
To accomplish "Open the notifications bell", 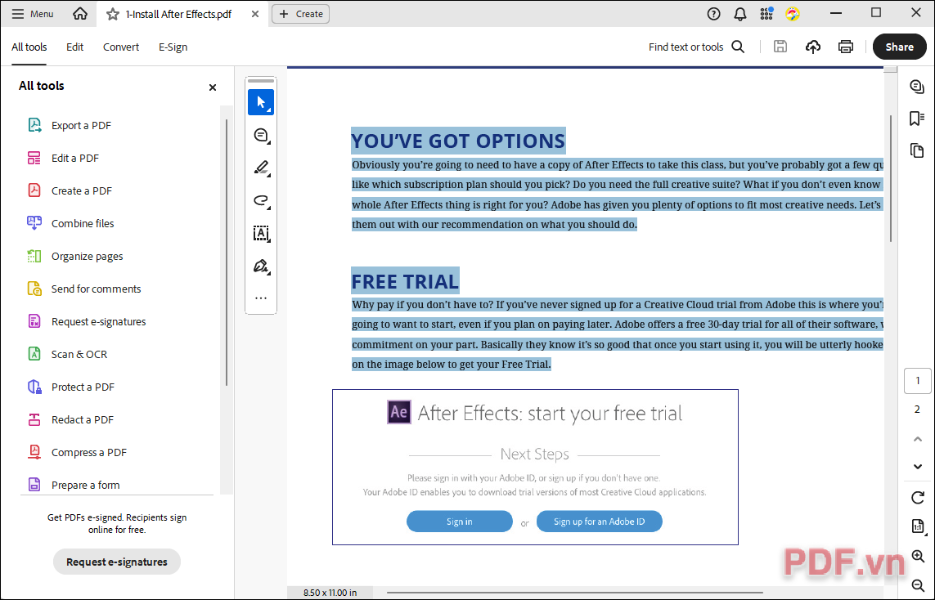I will pos(740,14).
